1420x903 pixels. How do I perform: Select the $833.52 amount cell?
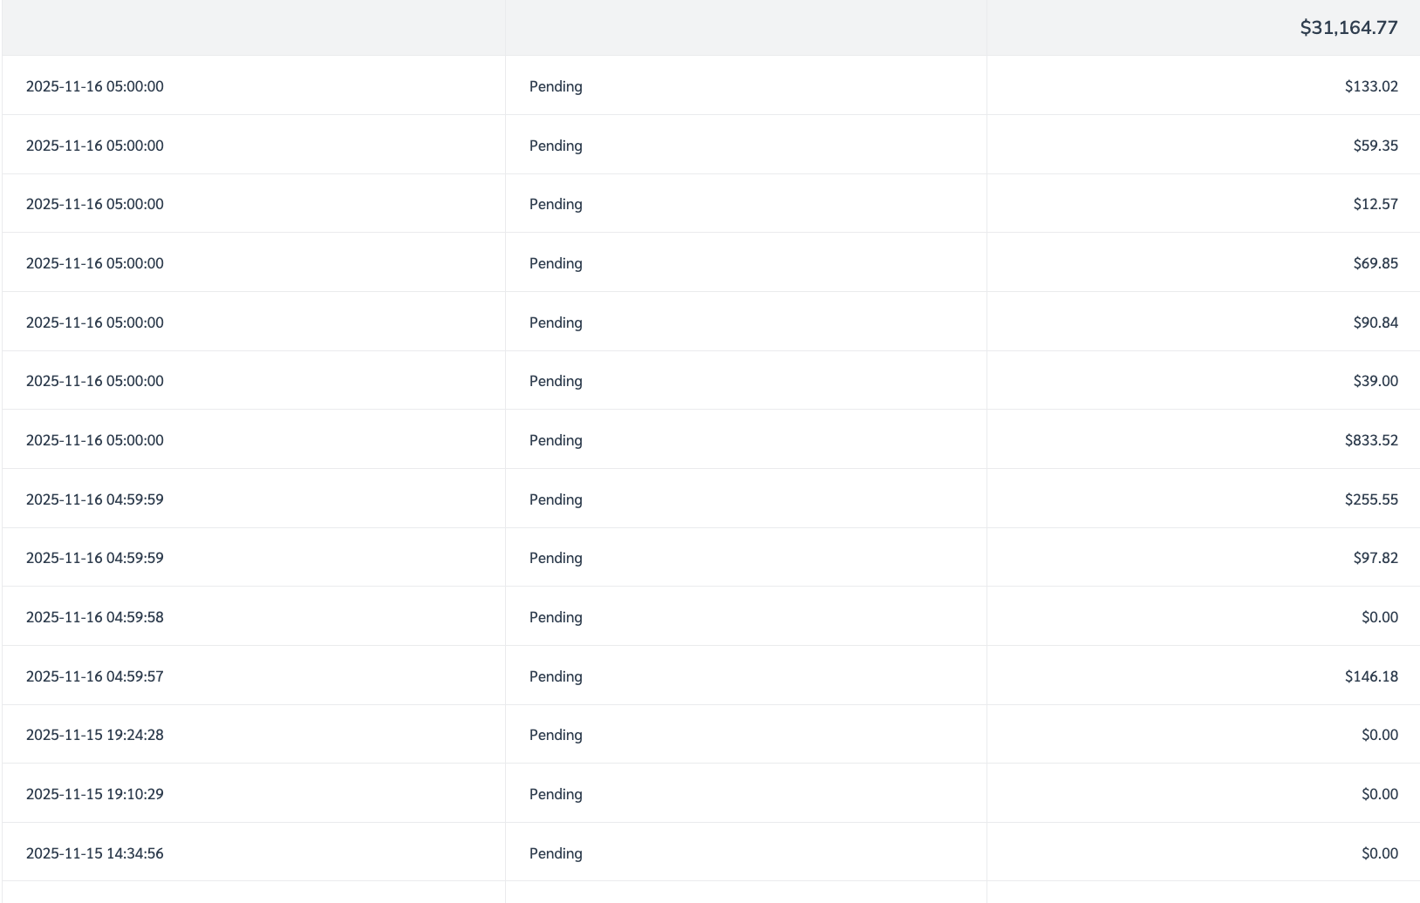pos(1370,440)
